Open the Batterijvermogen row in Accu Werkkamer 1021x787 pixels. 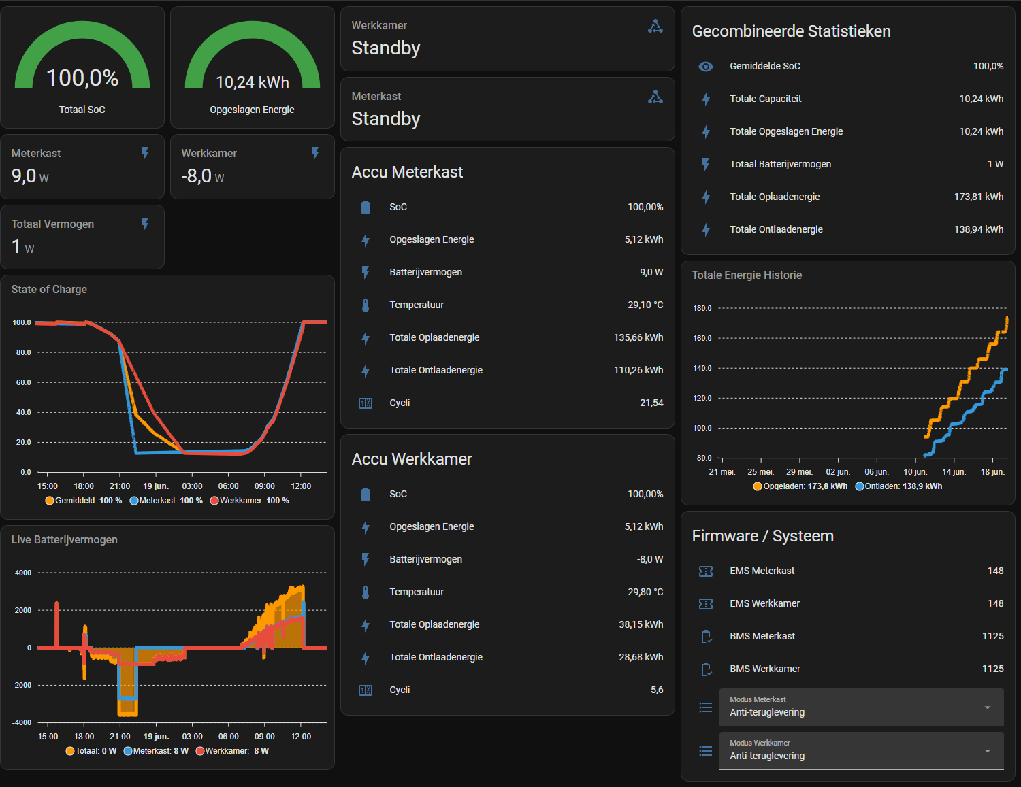coord(508,560)
